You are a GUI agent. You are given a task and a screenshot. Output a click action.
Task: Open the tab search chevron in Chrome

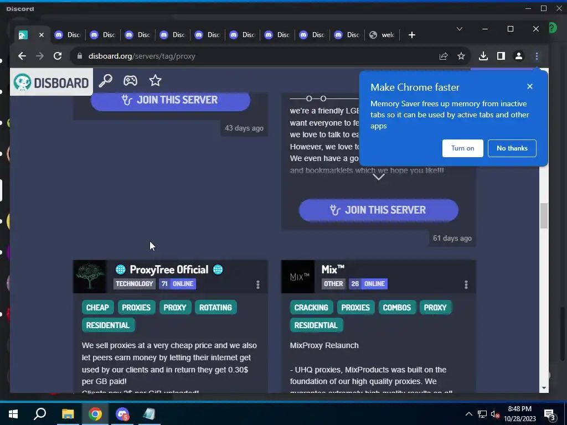click(x=459, y=29)
